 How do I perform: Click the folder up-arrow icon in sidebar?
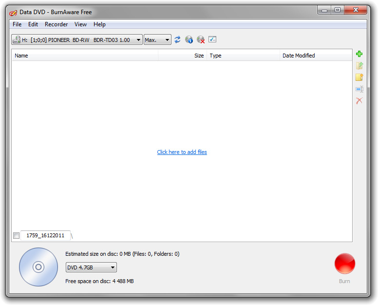coord(359,66)
